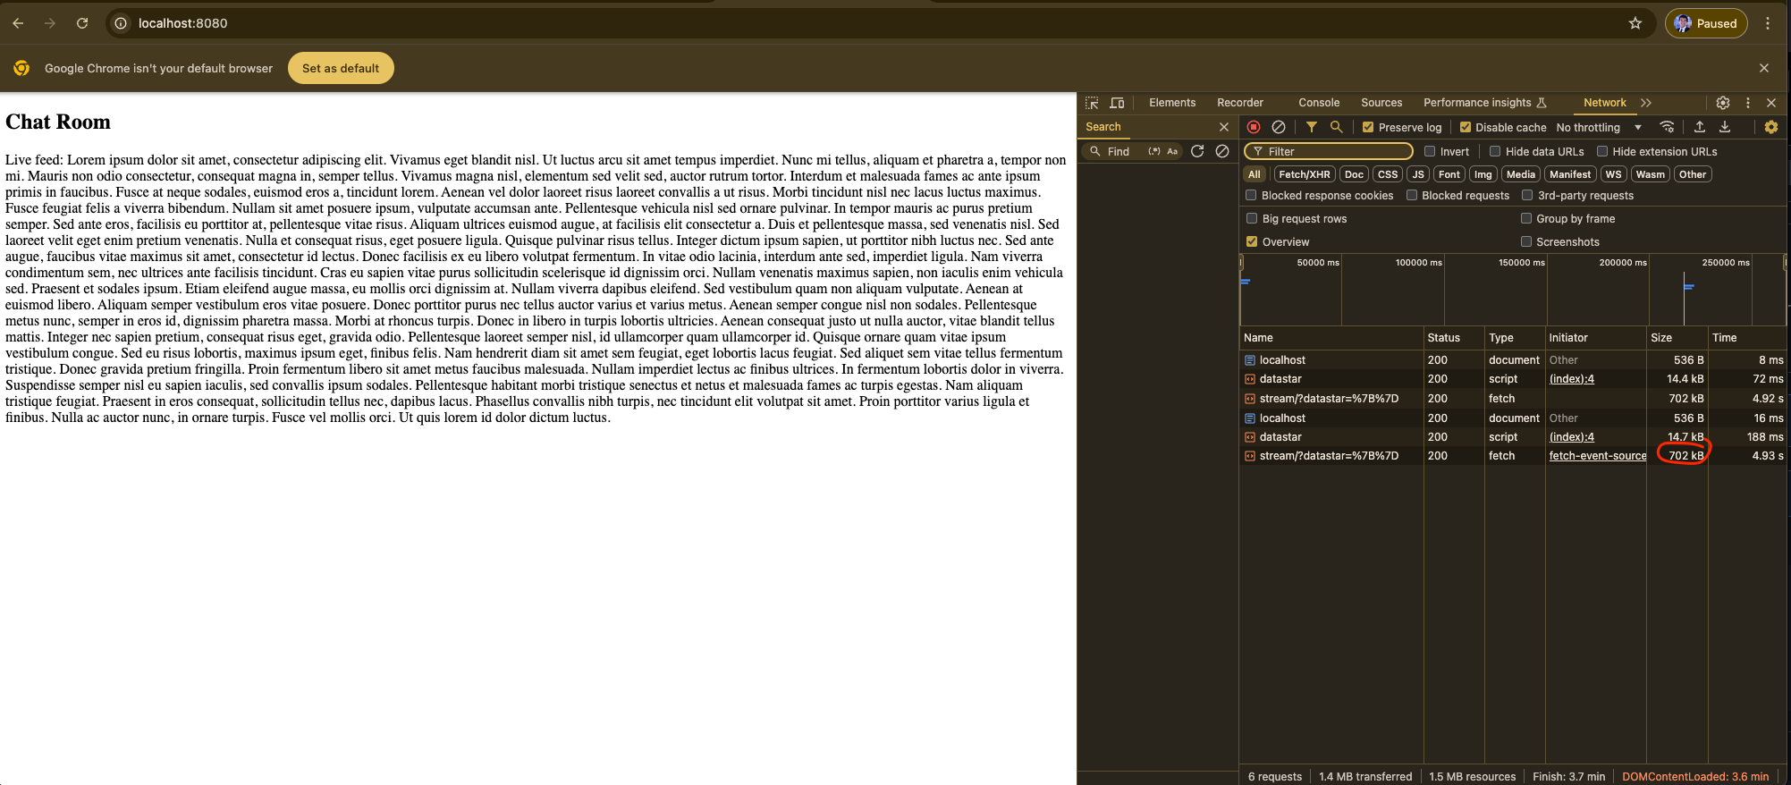Click the address bar localhost:8080
The height and width of the screenshot is (785, 1791).
[182, 23]
